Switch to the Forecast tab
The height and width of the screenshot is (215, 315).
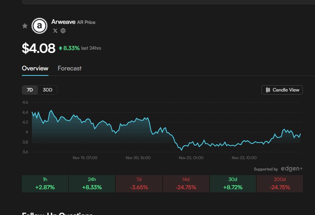tap(70, 68)
